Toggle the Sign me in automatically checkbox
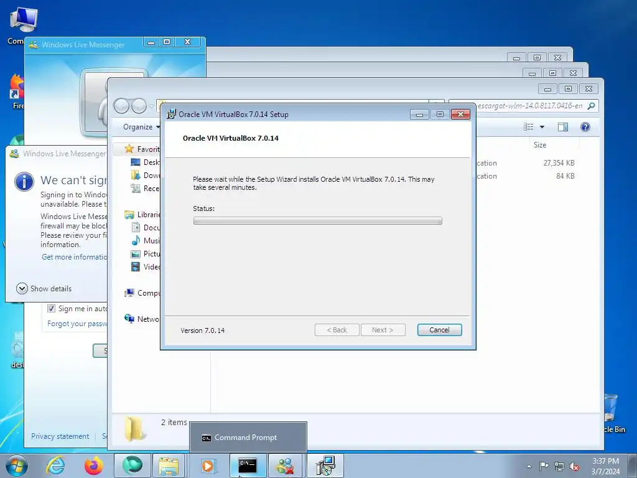This screenshot has width=637, height=478. [51, 309]
